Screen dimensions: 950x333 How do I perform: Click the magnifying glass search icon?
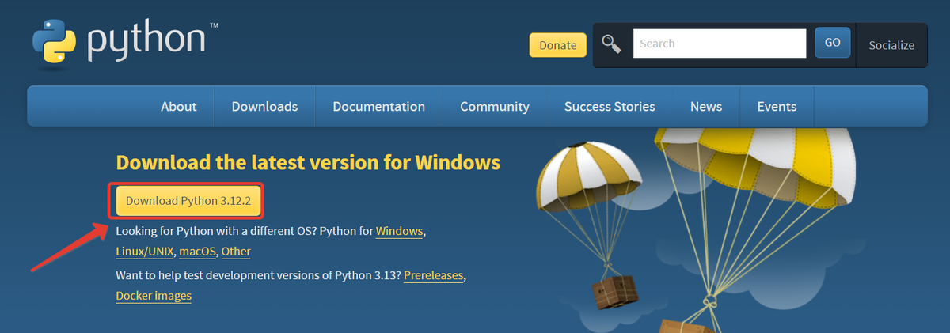coord(611,44)
